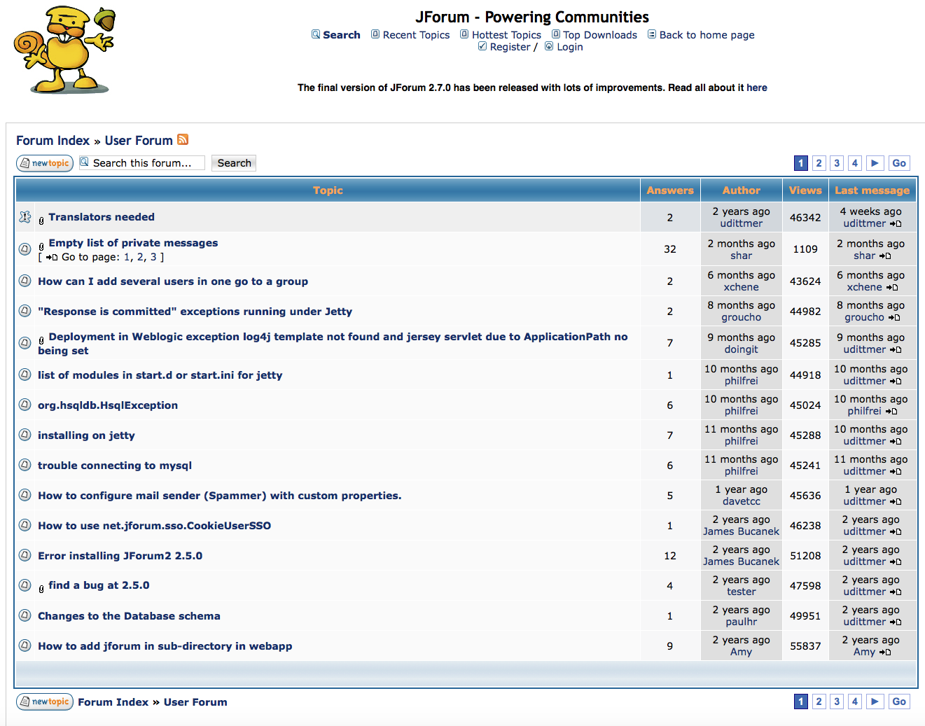925x726 pixels.
Task: Click topic status icon for installing on jetty
Action: (x=25, y=435)
